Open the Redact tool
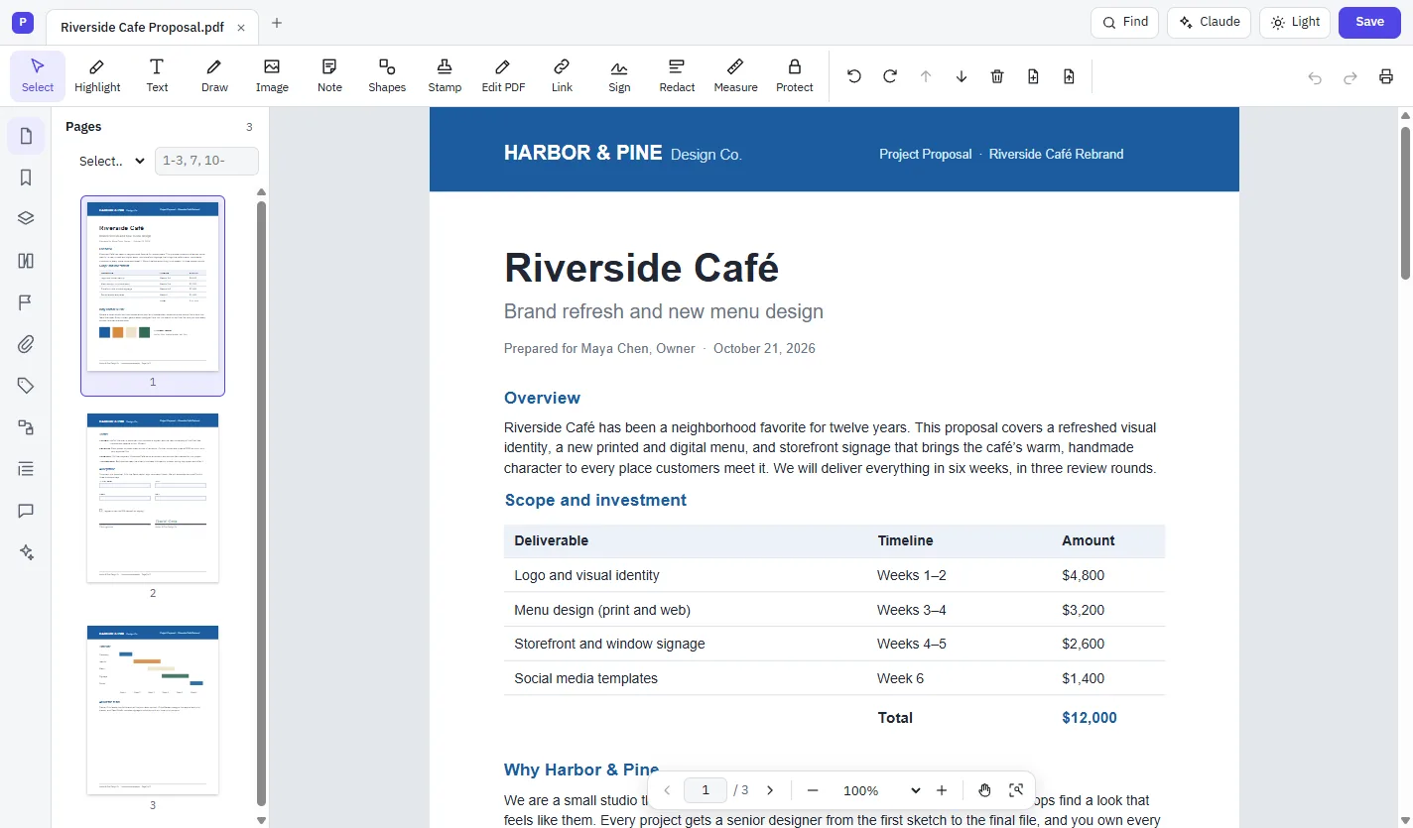The image size is (1413, 828). (677, 76)
